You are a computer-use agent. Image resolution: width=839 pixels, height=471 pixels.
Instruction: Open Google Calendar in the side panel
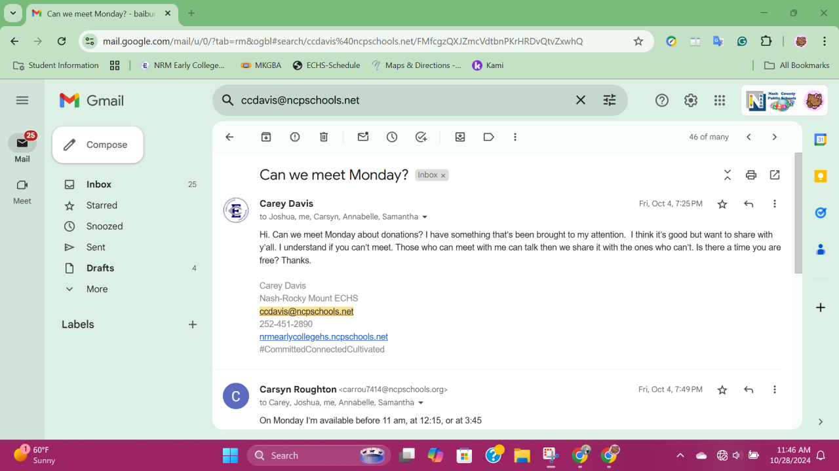(821, 139)
